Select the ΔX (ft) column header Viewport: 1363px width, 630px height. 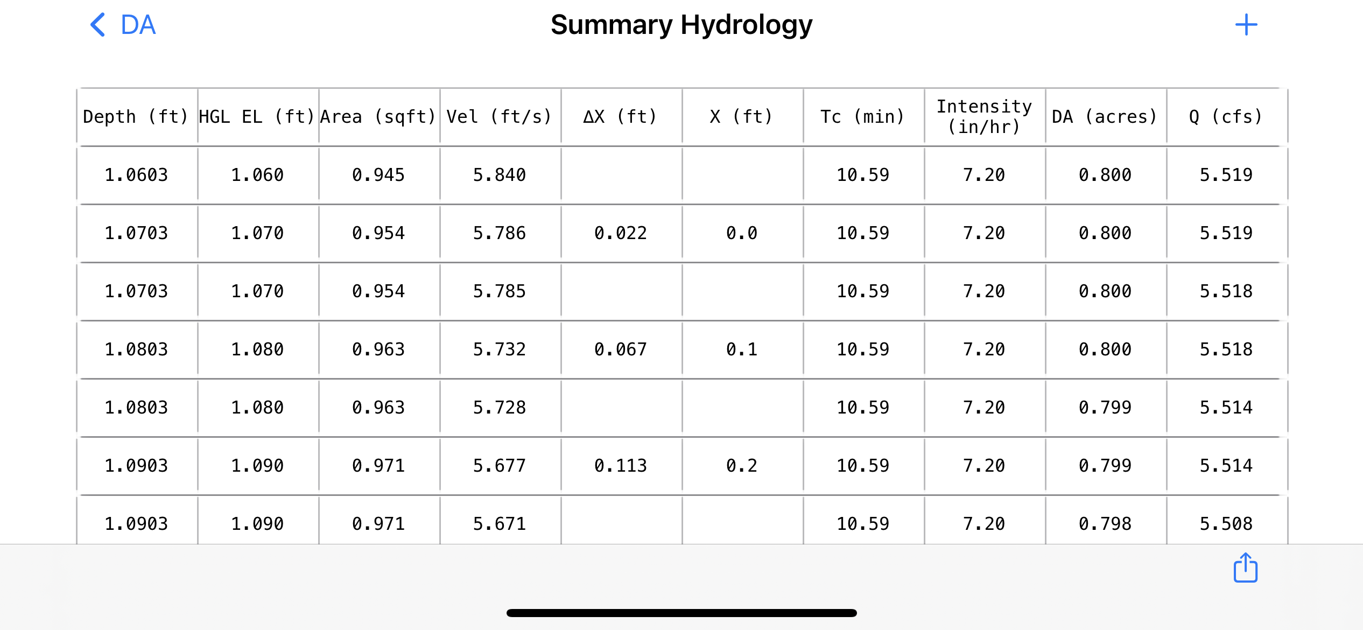(x=620, y=116)
